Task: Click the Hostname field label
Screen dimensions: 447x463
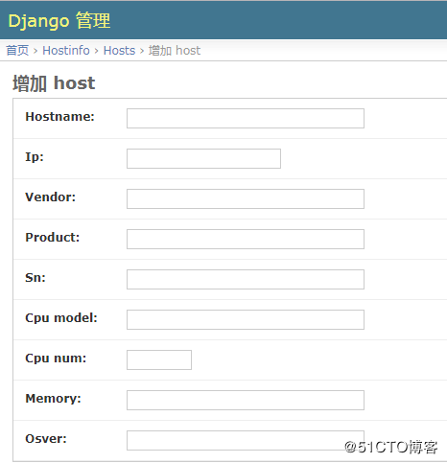Action: click(59, 117)
